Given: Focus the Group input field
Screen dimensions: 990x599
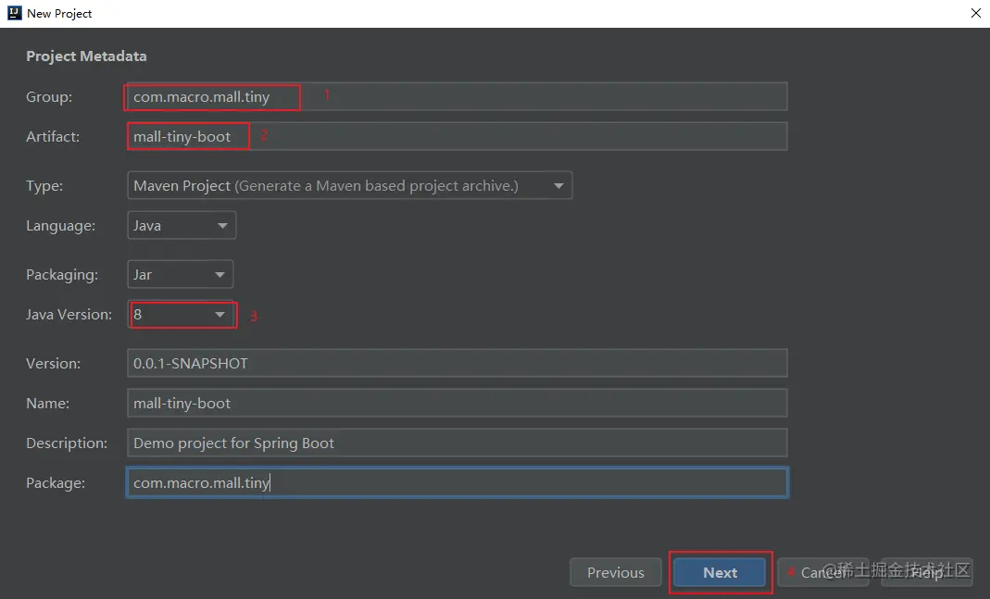Looking at the screenshot, I should point(457,96).
